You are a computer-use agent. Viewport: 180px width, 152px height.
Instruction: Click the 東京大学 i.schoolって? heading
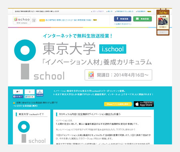31,114
